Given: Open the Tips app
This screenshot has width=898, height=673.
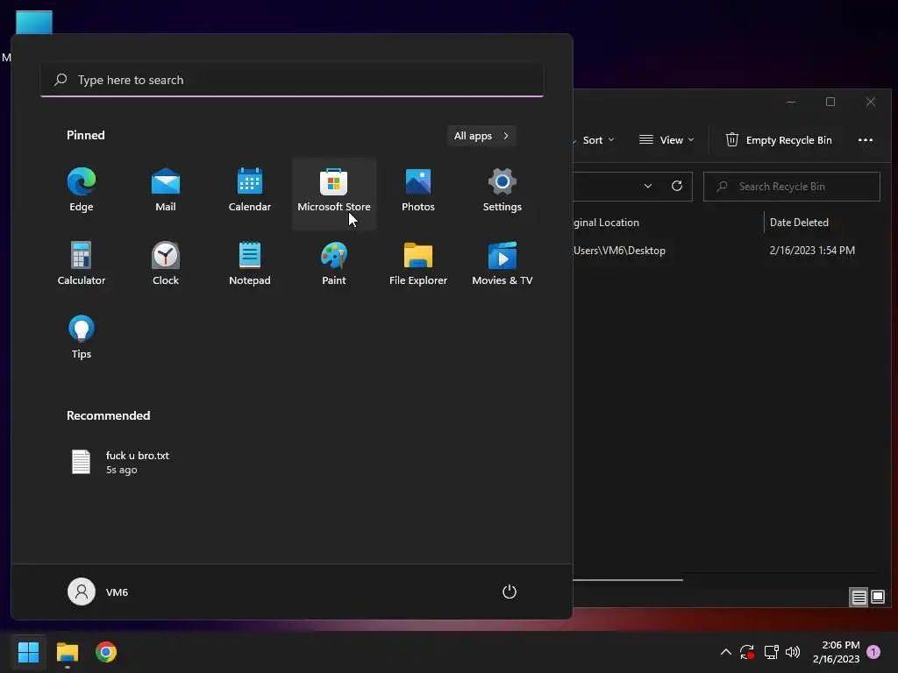Looking at the screenshot, I should click(x=82, y=337).
